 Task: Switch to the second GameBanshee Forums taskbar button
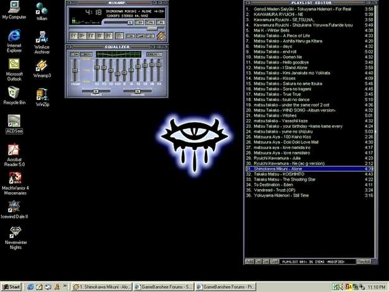pos(225,287)
